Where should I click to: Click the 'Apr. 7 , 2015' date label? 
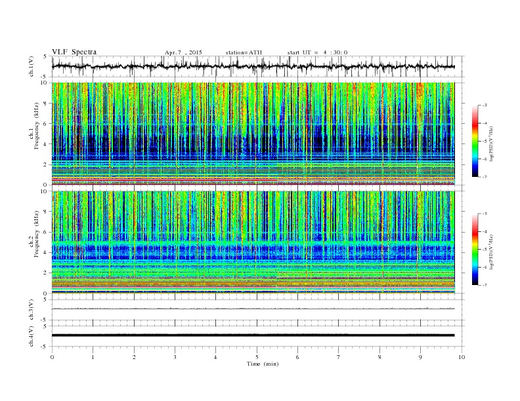(x=183, y=52)
